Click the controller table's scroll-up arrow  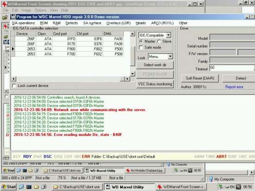tap(133, 34)
